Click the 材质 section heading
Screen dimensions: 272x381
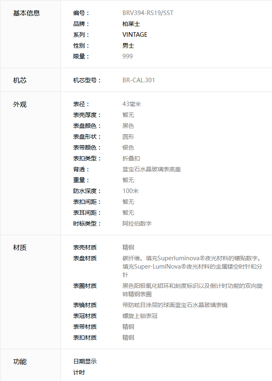[x=20, y=248]
